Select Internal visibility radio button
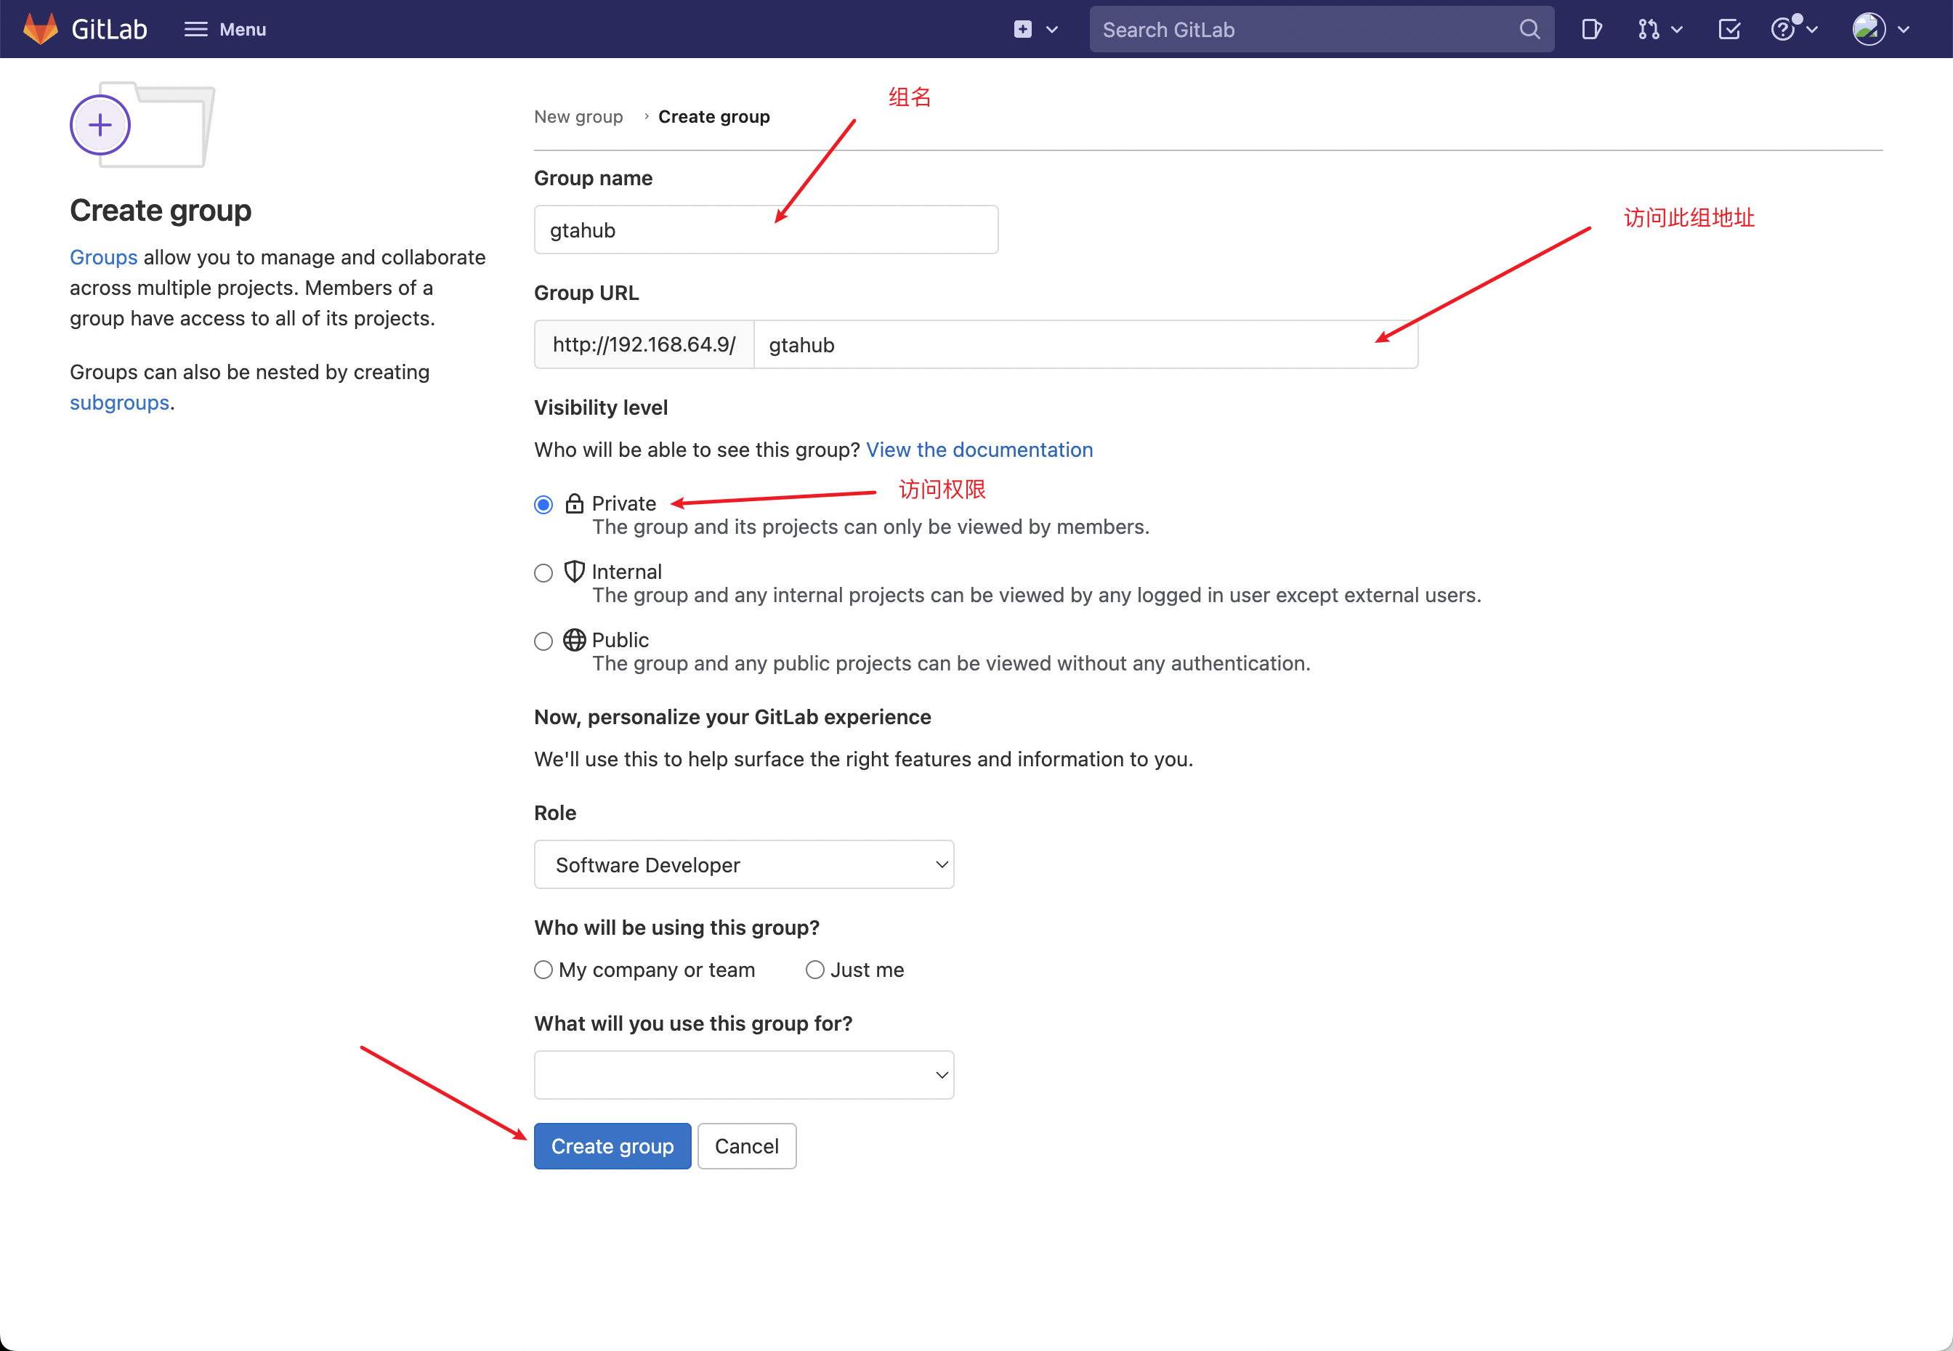The image size is (1953, 1351). point(545,571)
